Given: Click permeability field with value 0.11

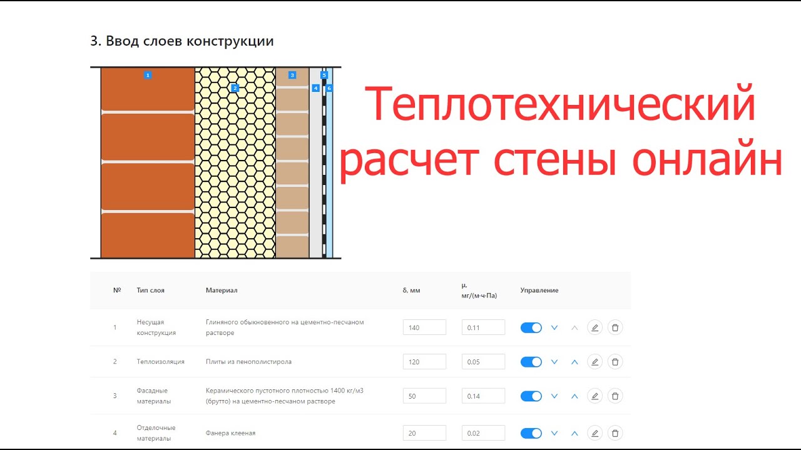Looking at the screenshot, I should [x=483, y=327].
